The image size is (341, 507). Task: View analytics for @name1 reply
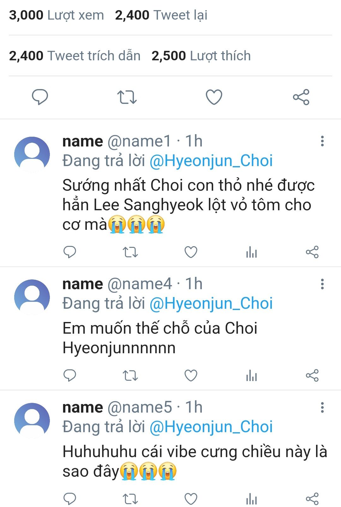251,252
